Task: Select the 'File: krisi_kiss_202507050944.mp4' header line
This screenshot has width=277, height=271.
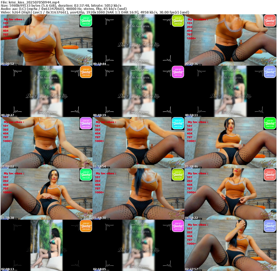Action: click(x=30, y=2)
